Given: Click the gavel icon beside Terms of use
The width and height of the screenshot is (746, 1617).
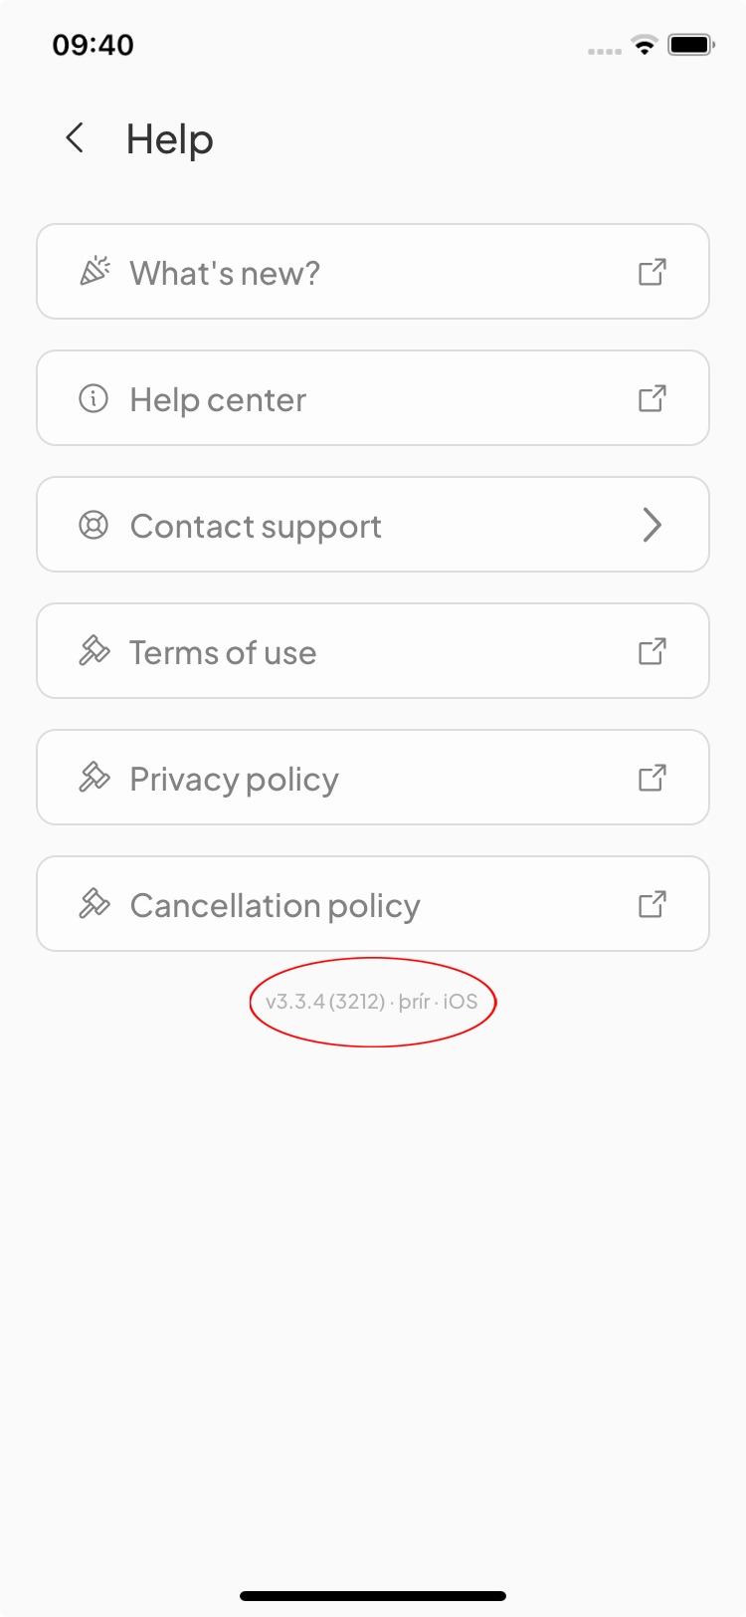Looking at the screenshot, I should (94, 652).
